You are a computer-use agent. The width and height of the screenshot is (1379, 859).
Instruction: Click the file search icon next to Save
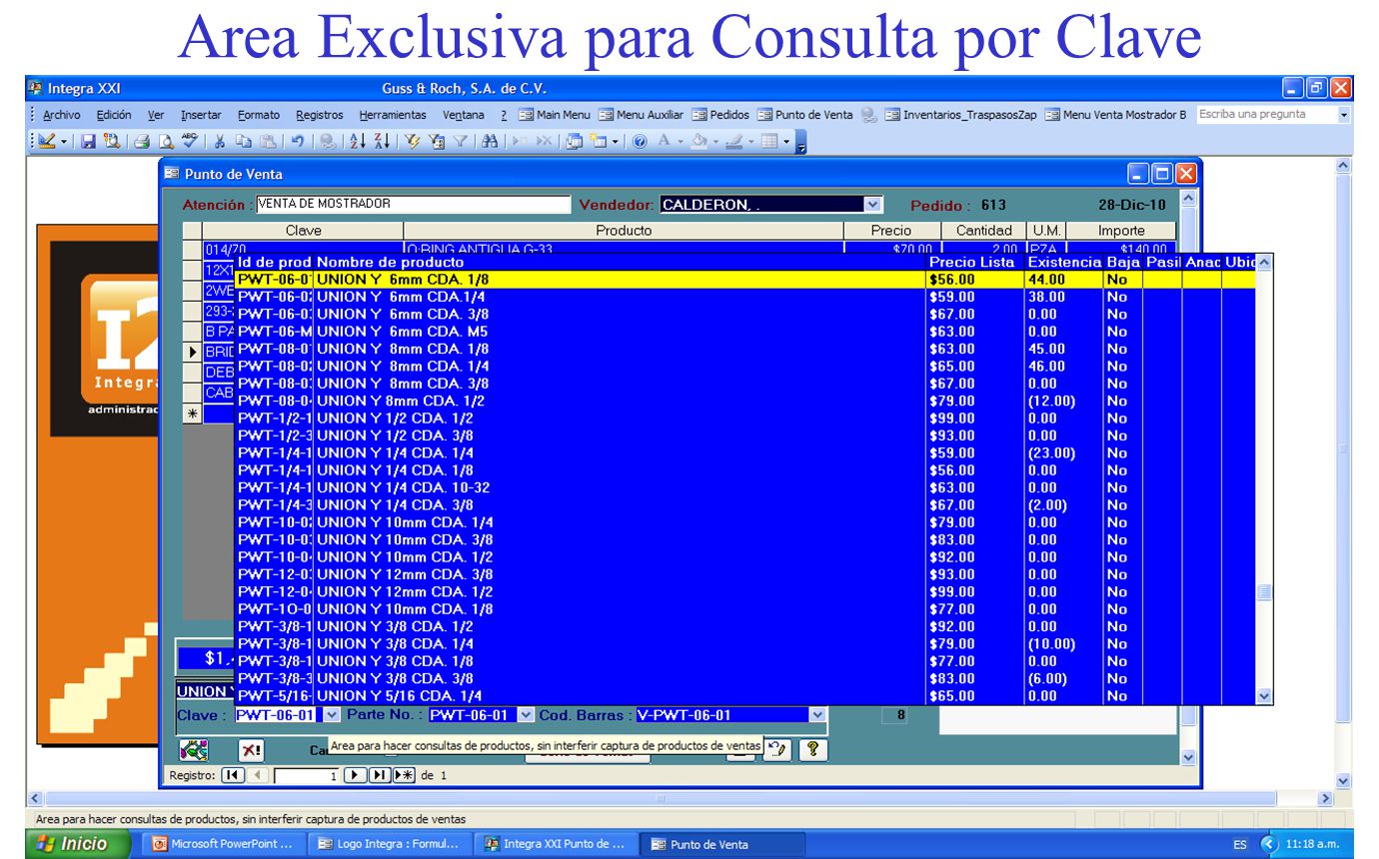pos(111,143)
